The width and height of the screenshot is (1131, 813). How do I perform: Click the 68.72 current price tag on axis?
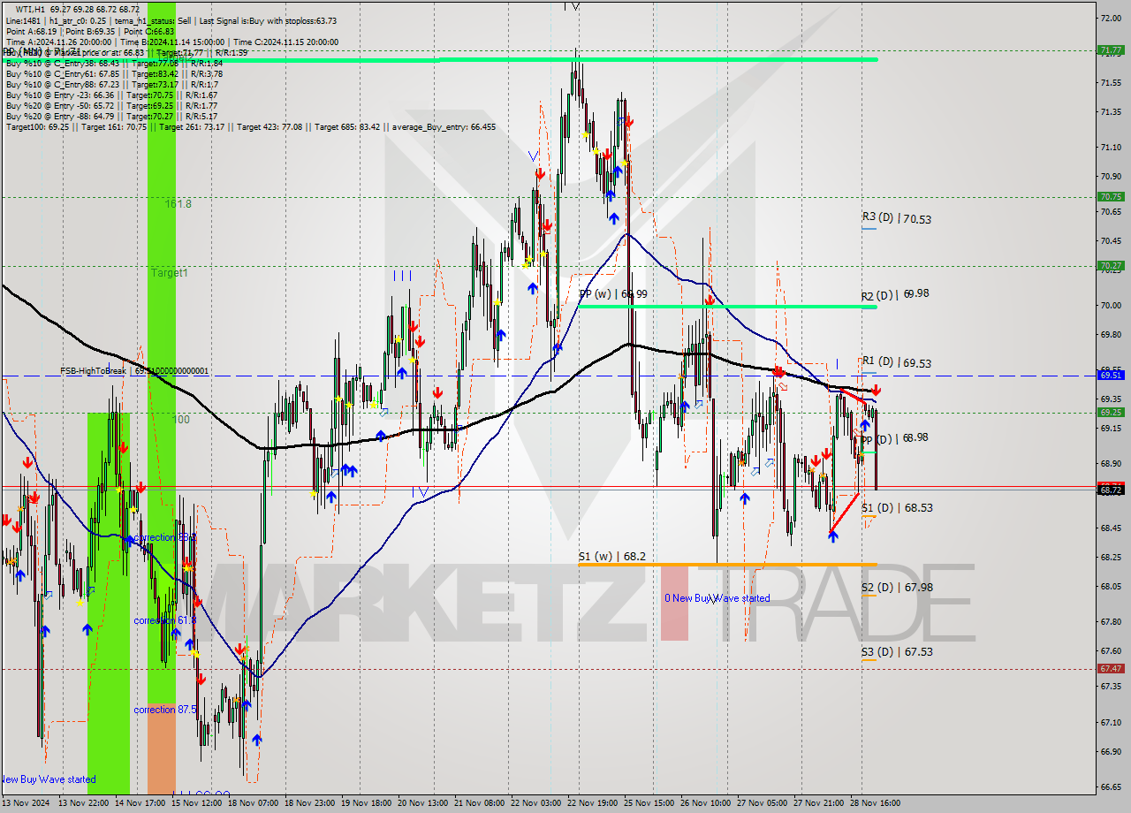1111,490
